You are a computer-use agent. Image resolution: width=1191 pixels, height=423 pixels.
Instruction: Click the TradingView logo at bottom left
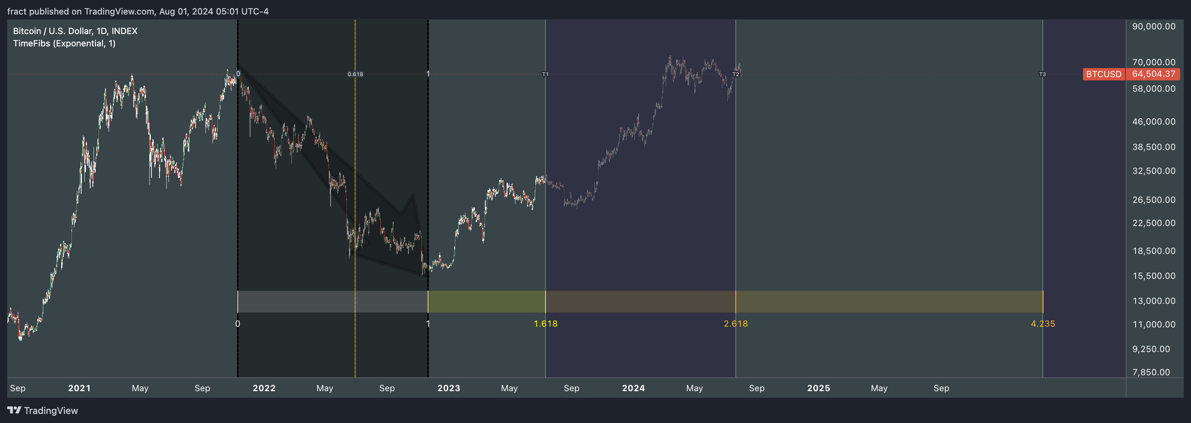(x=42, y=411)
